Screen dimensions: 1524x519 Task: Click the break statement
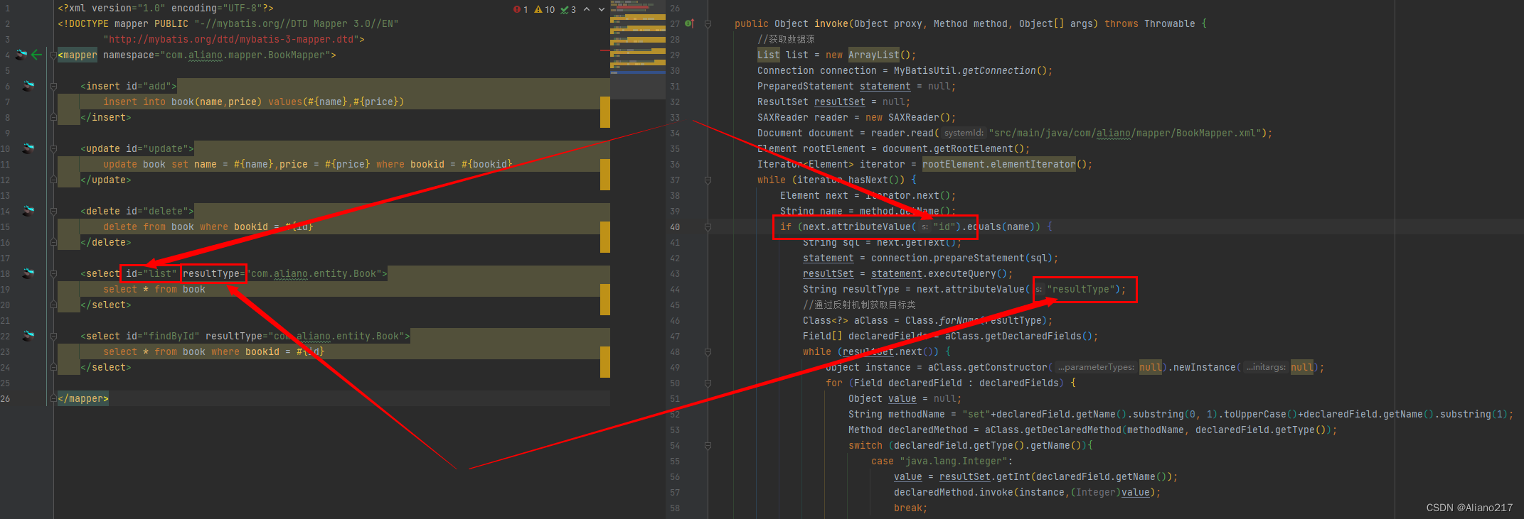tap(910, 508)
